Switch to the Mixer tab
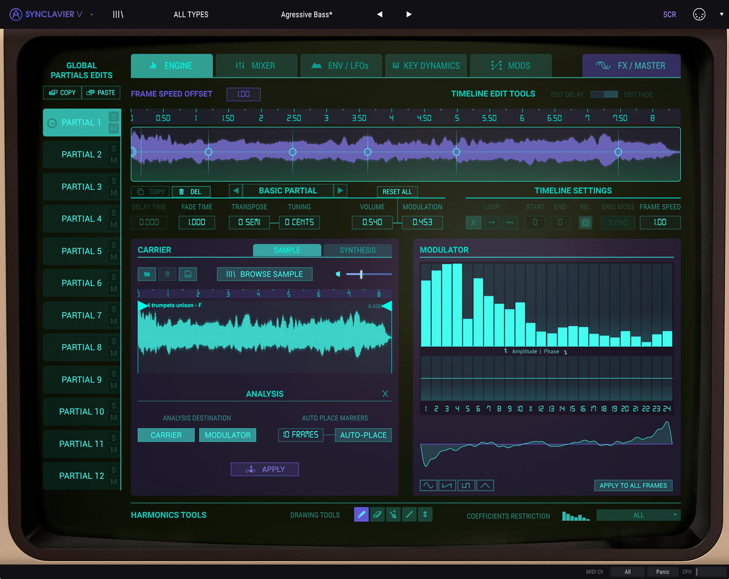Image resolution: width=729 pixels, height=579 pixels. click(256, 66)
